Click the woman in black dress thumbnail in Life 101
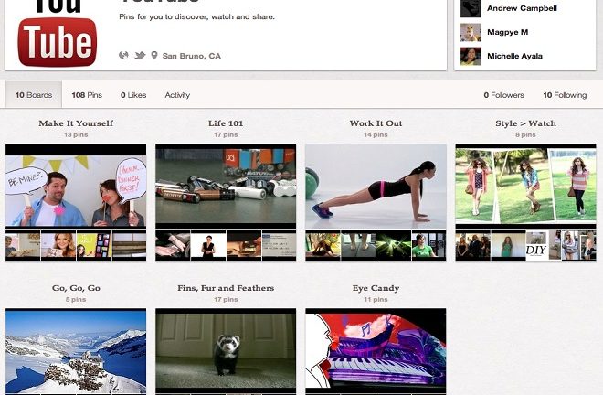 (x=208, y=246)
